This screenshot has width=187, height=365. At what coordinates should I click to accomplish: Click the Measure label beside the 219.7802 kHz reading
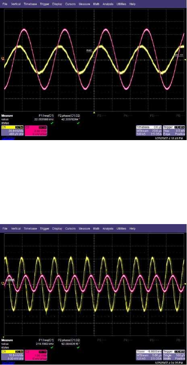7,340
